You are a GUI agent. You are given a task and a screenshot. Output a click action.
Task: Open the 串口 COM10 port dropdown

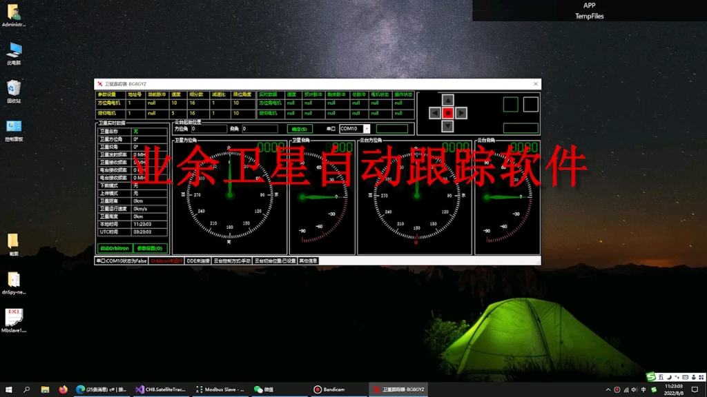[367, 128]
